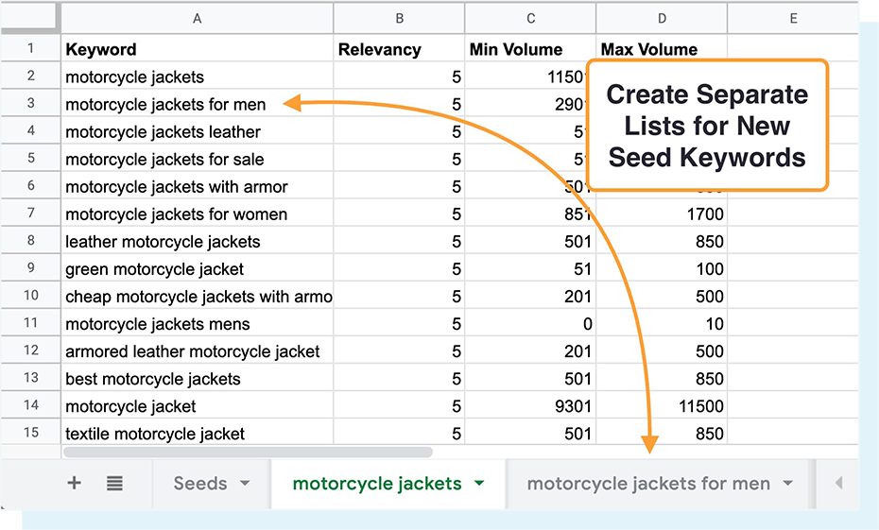Click the horizontal scrollbar thumb

coord(248,453)
